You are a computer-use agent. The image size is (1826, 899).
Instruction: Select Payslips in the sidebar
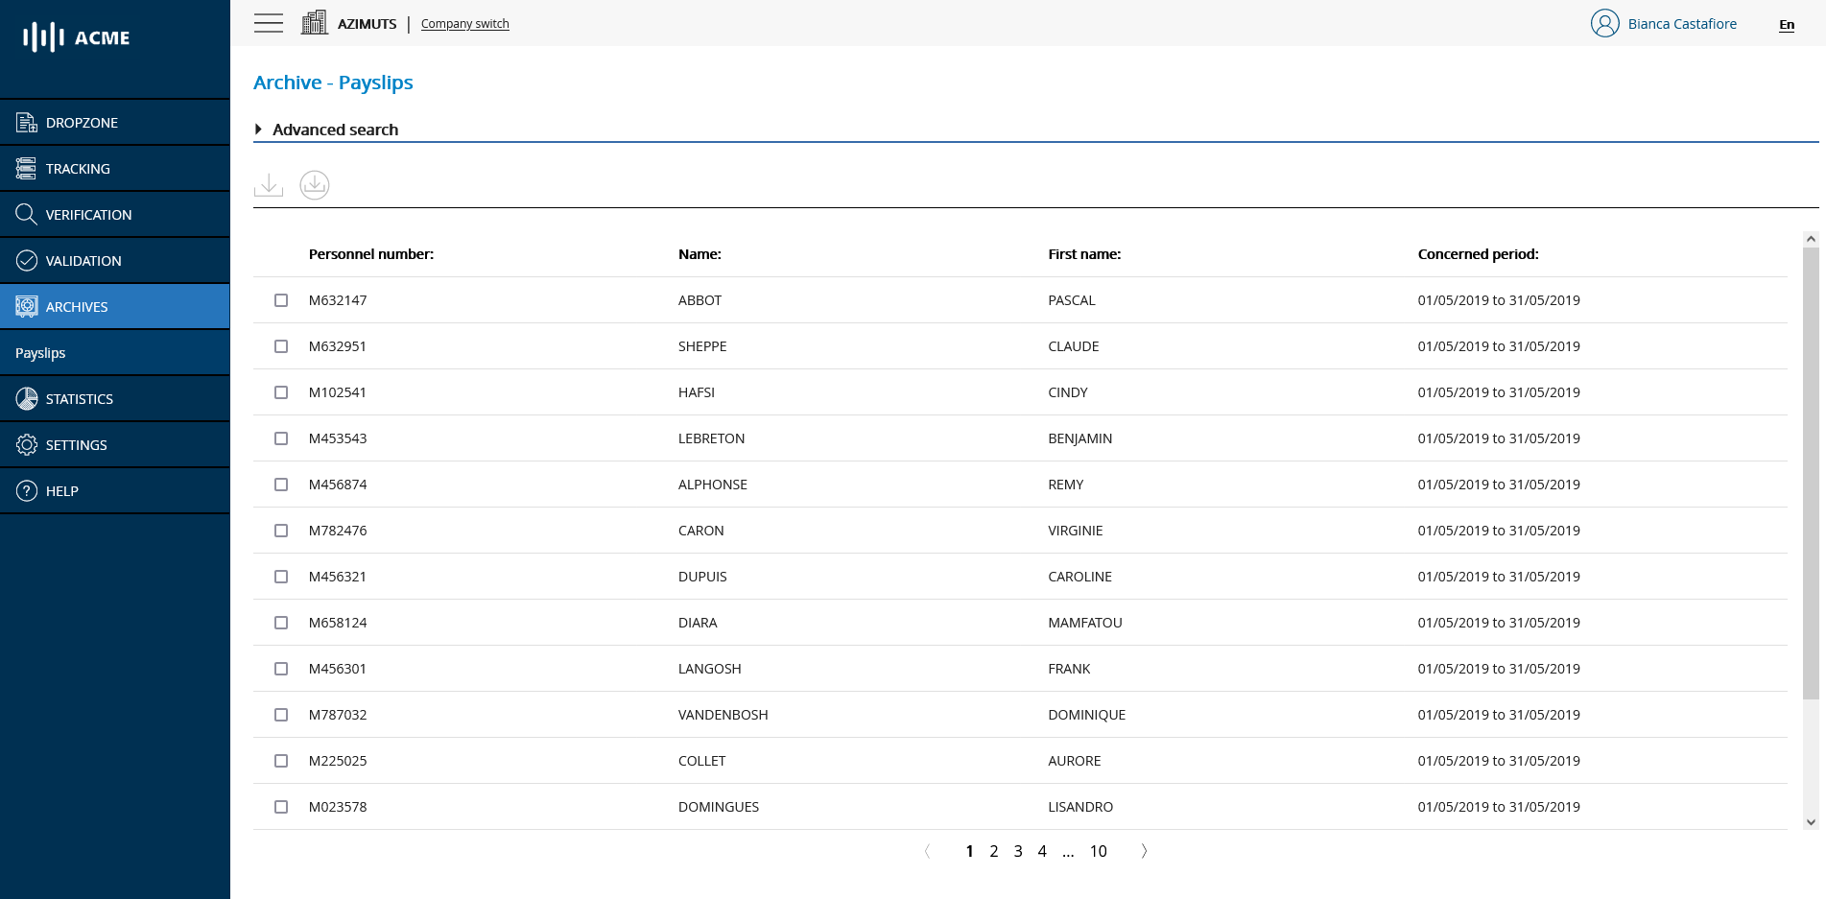click(x=40, y=352)
